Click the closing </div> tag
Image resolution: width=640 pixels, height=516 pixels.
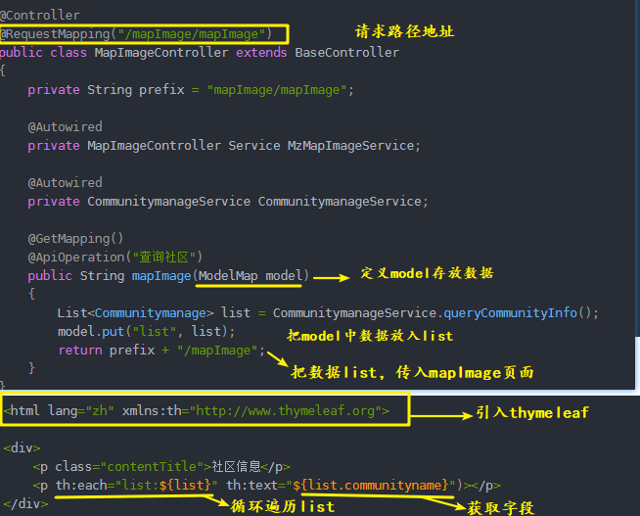click(x=25, y=504)
